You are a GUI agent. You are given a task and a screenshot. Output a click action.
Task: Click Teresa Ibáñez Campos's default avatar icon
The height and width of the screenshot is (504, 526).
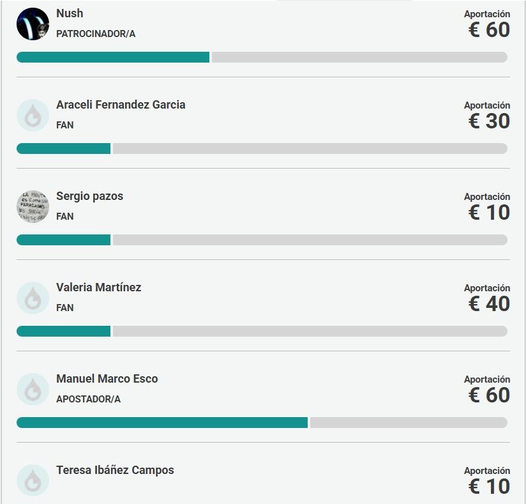click(33, 480)
